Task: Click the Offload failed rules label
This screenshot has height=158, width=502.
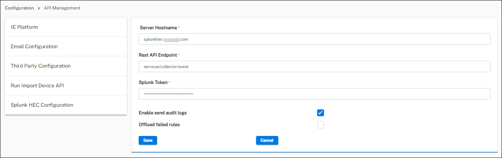Action: (159, 125)
